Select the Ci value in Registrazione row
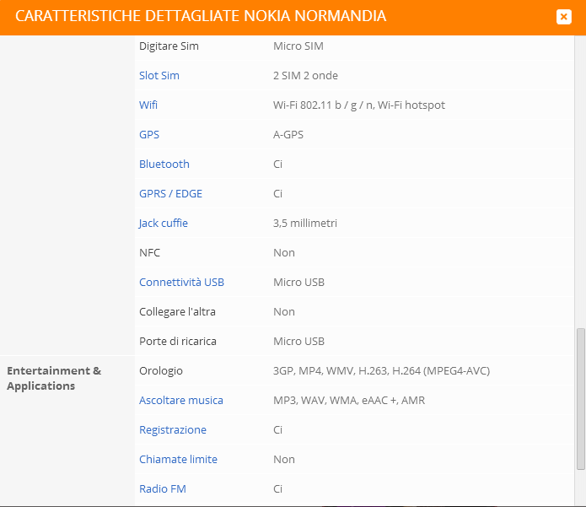 coord(277,430)
